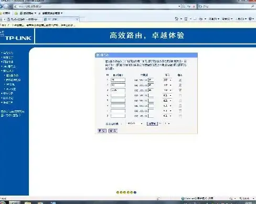Open the Safety menu in the command bar
Image resolution: width=256 pixels, height=204 pixels.
click(x=227, y=19)
